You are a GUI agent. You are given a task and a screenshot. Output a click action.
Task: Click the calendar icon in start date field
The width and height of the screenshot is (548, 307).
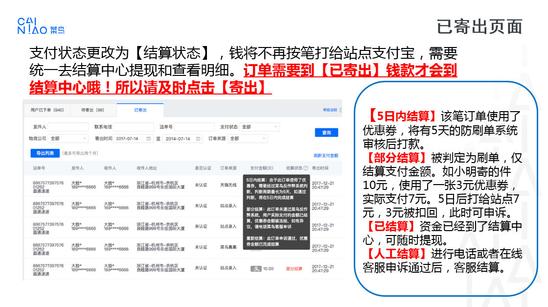(149, 139)
